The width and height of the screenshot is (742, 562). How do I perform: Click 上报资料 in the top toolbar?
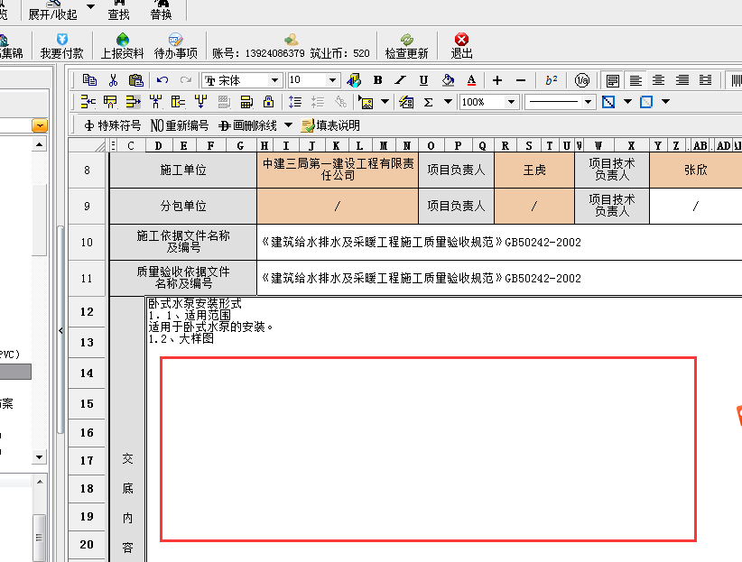[x=122, y=46]
